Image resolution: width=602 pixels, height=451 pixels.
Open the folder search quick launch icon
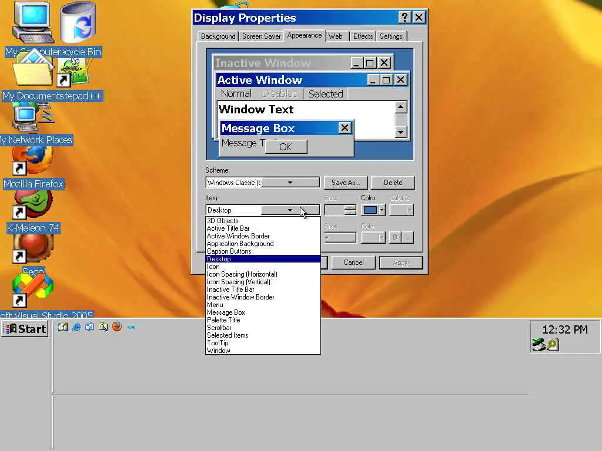pyautogui.click(x=103, y=327)
